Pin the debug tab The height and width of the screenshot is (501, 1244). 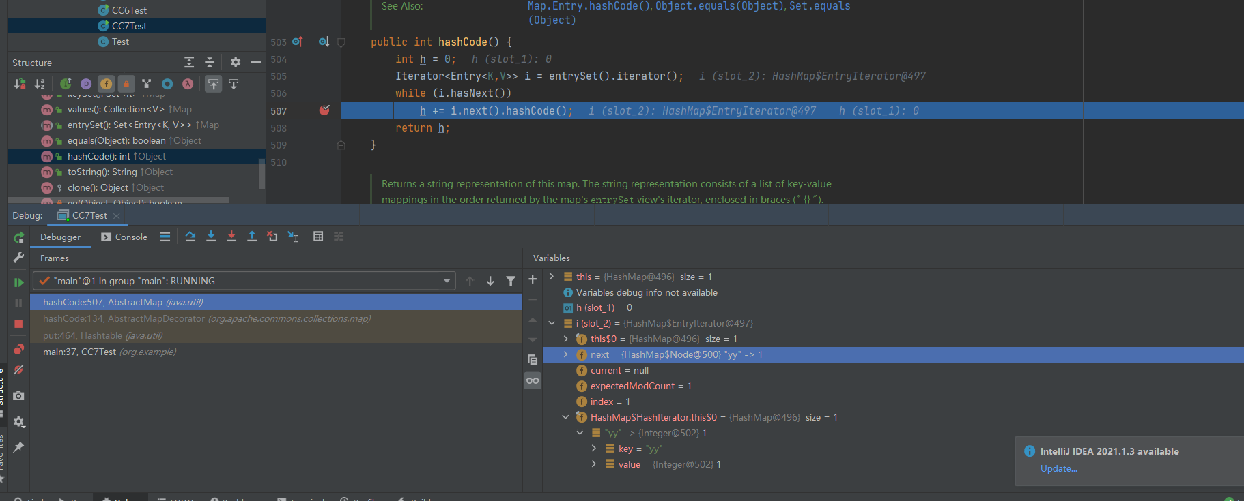pos(19,447)
